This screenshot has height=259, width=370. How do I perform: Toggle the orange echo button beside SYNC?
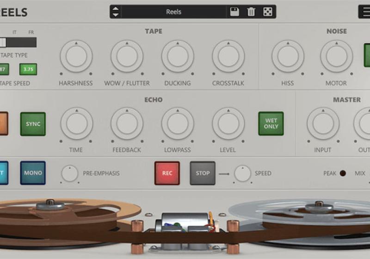tap(4, 123)
